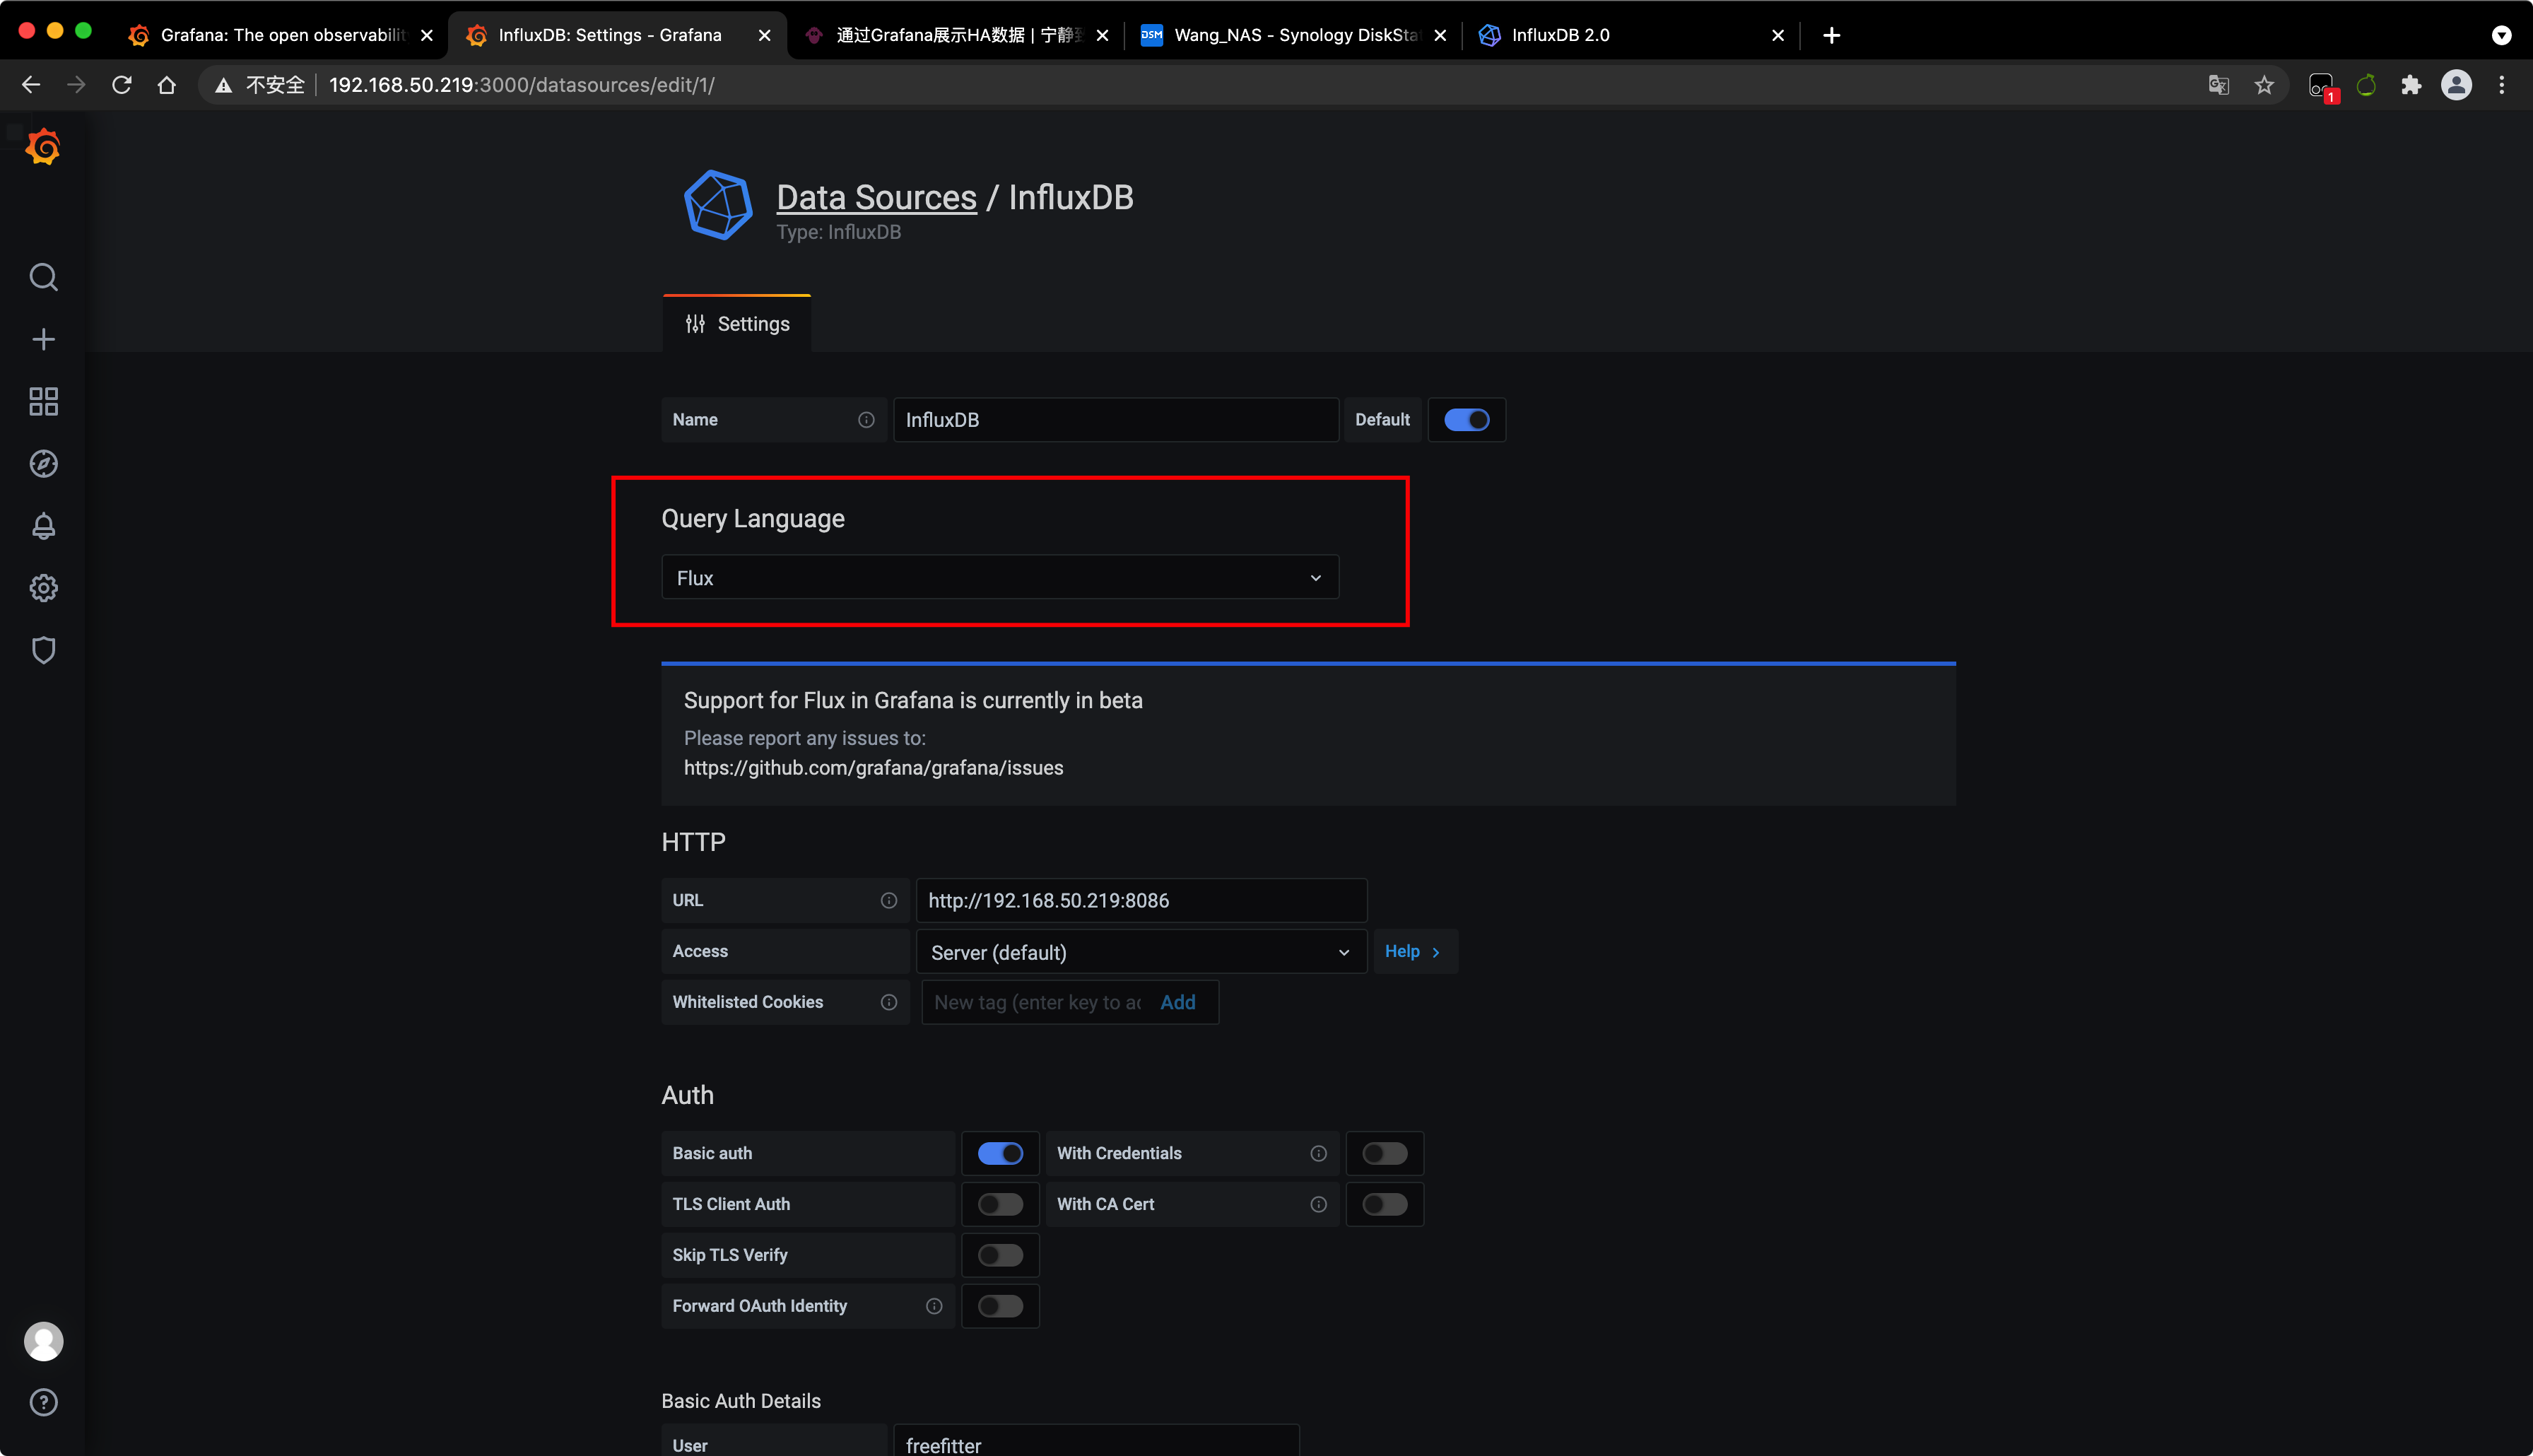Click the Add whitelisted cookie button

1177,1002
